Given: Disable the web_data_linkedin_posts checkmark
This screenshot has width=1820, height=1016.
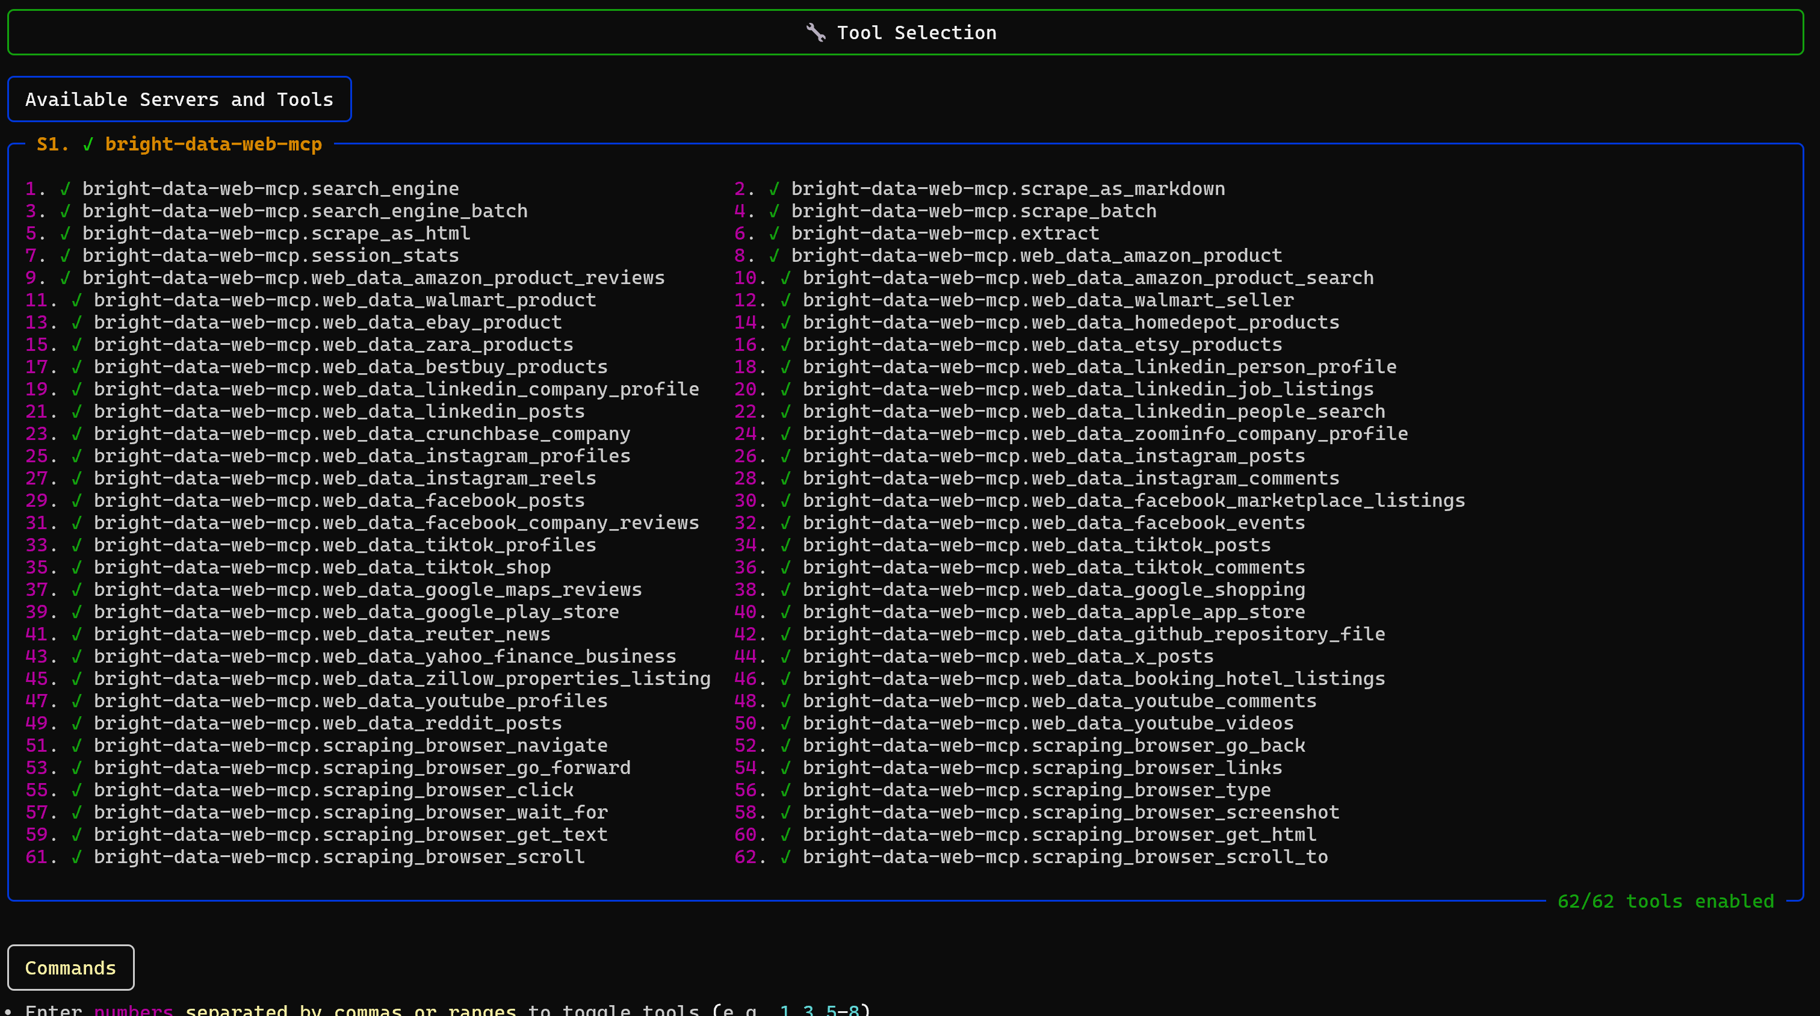Looking at the screenshot, I should pyautogui.click(x=76, y=410).
